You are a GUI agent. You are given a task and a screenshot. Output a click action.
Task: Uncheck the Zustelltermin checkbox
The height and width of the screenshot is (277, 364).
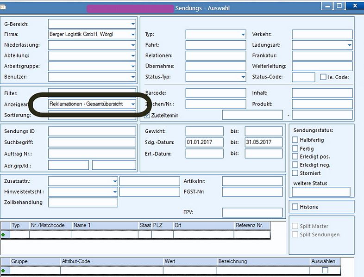pyautogui.click(x=147, y=115)
